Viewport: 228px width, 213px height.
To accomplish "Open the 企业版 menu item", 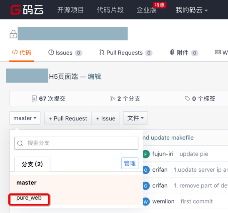I will click(146, 10).
